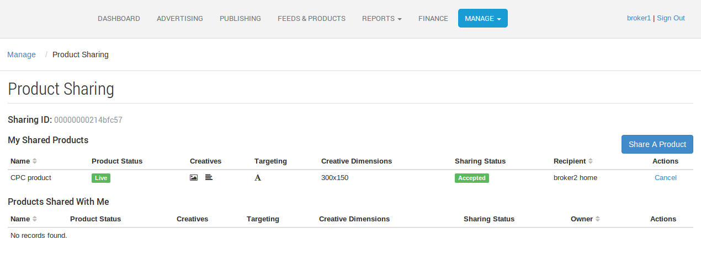This screenshot has width=701, height=261.
Task: Click the broker2 home recipient cell
Action: coord(575,177)
